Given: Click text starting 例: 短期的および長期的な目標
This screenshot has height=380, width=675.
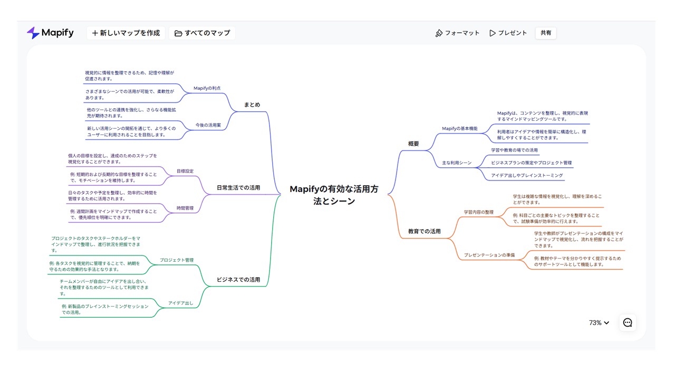Looking at the screenshot, I should pyautogui.click(x=113, y=177).
